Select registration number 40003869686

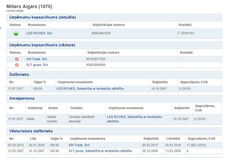(96, 65)
